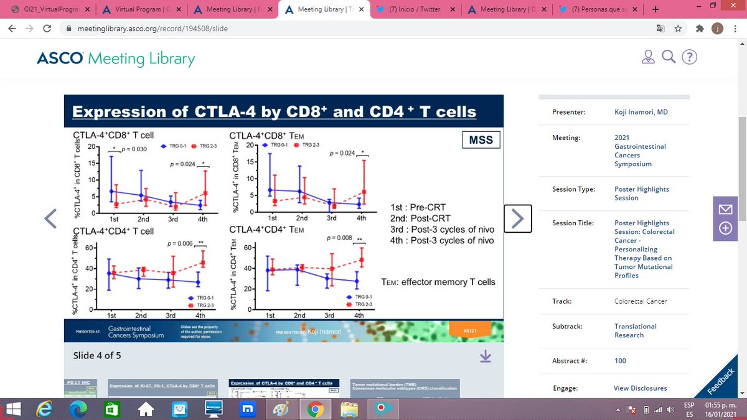Open the Chrome three-dot menu

tap(735, 29)
